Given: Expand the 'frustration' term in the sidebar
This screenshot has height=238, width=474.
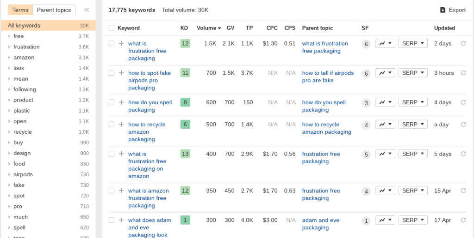Looking at the screenshot, I should [x=9, y=47].
